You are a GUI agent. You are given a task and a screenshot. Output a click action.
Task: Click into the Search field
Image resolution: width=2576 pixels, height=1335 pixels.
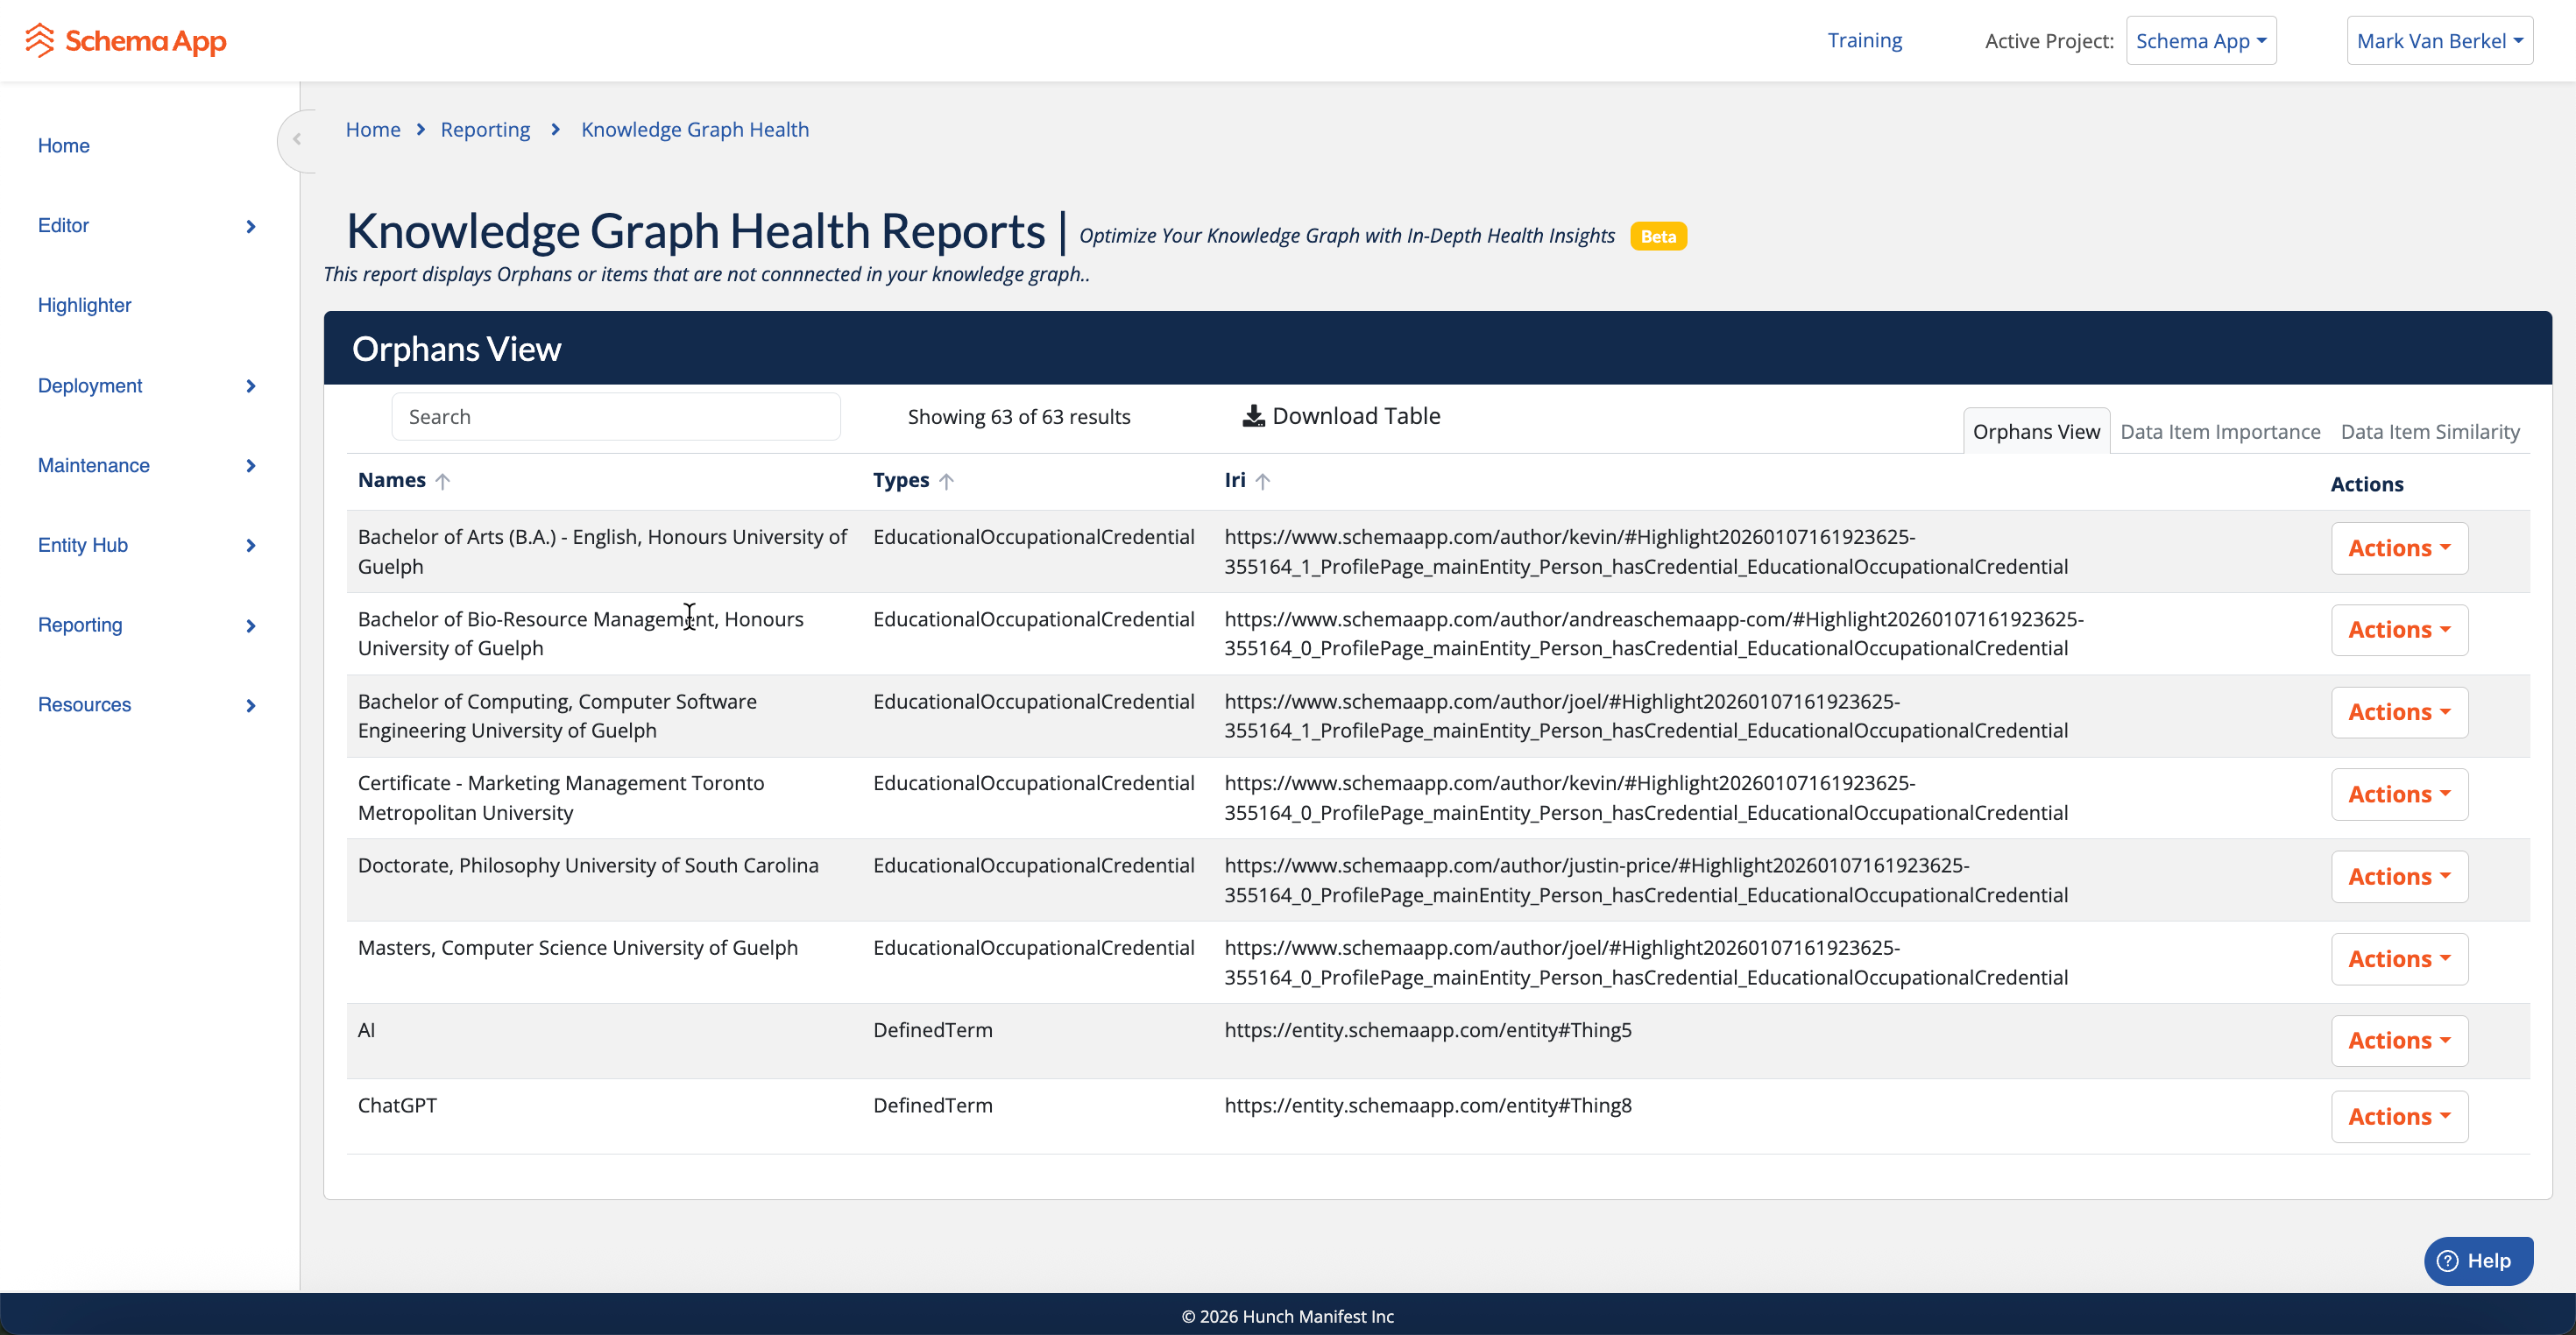[x=615, y=417]
